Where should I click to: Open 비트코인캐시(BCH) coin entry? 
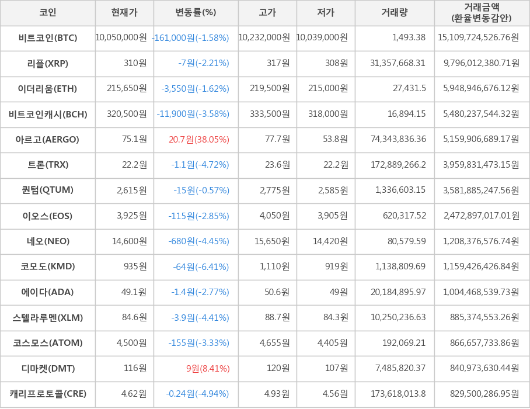tap(48, 114)
